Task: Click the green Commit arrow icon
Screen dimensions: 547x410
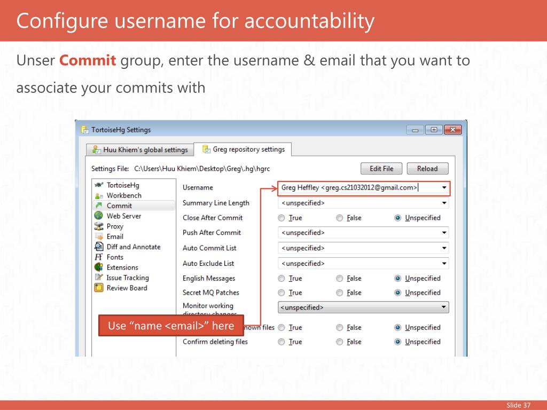Action: coord(99,206)
